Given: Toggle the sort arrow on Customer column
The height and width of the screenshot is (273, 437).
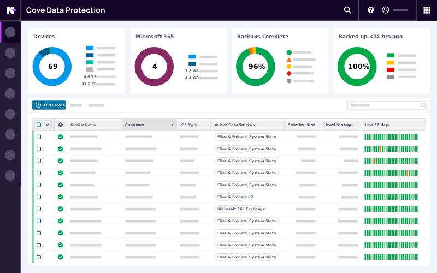Looking at the screenshot, I should pos(172,125).
